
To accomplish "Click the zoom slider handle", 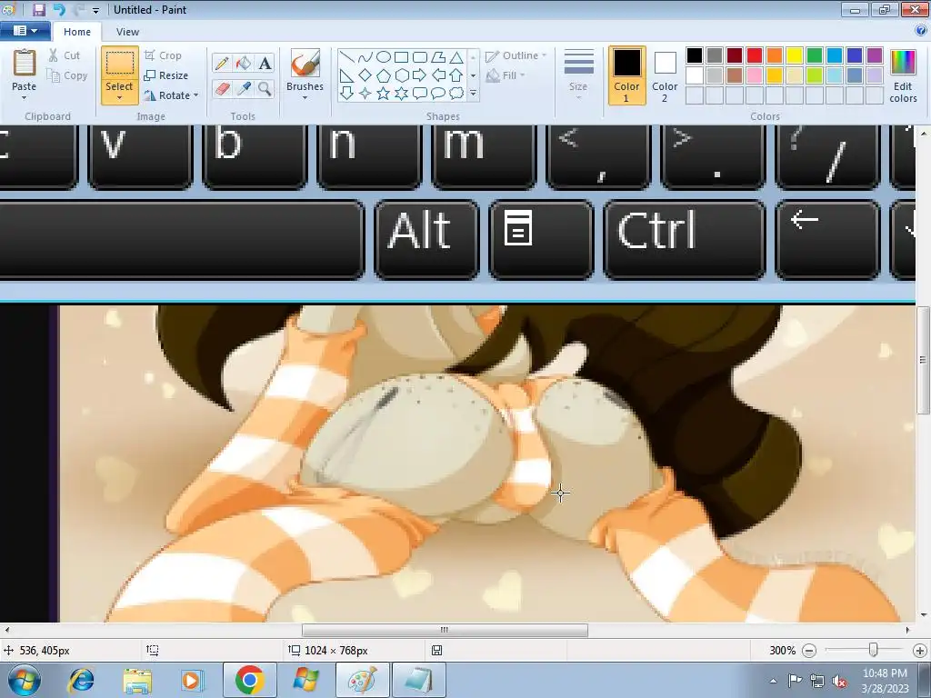I will (x=873, y=650).
